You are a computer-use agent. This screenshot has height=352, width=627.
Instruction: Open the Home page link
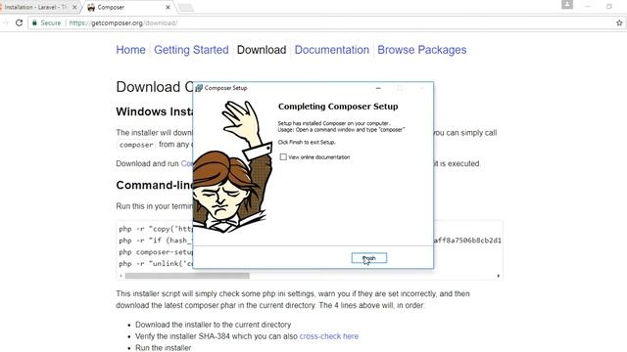point(130,50)
